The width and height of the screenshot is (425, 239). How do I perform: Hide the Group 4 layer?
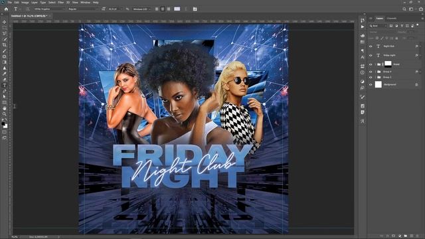(x=371, y=72)
